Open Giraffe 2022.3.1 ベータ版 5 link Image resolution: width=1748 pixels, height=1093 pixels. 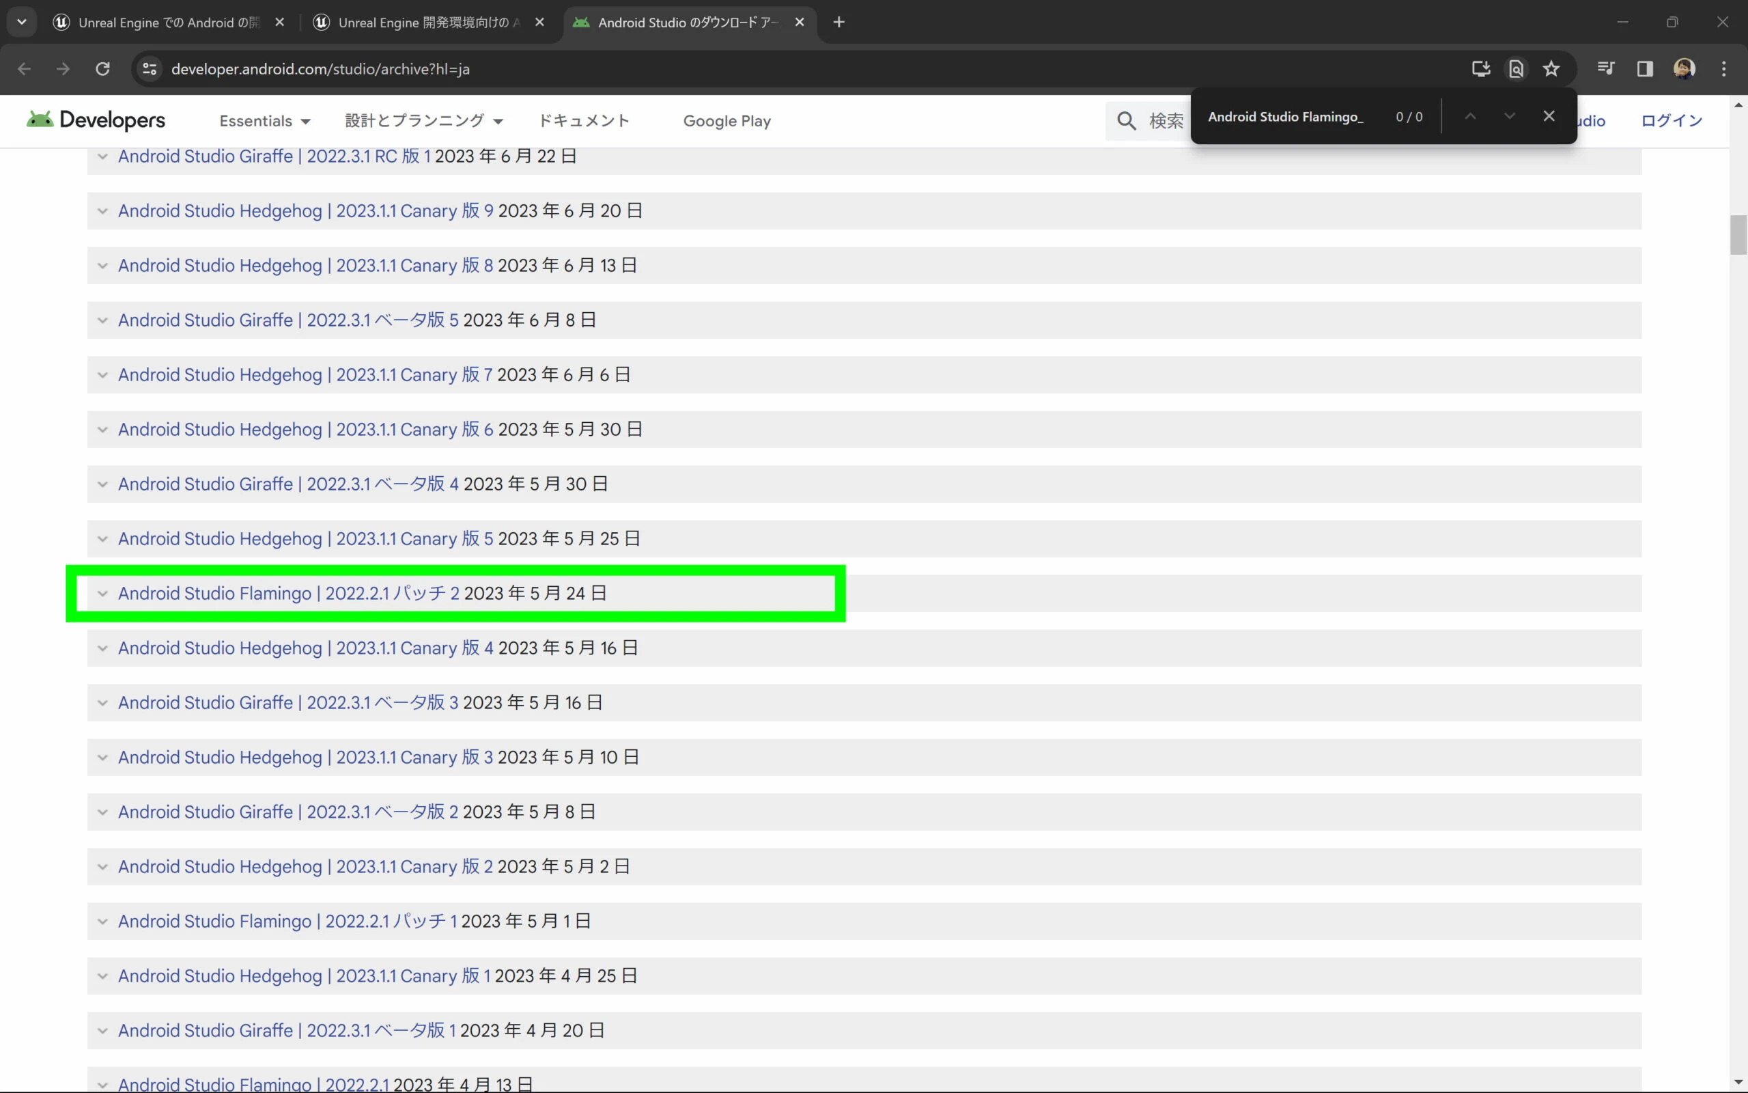point(287,320)
